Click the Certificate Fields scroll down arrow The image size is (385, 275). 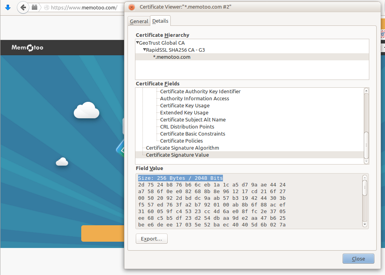(x=366, y=161)
